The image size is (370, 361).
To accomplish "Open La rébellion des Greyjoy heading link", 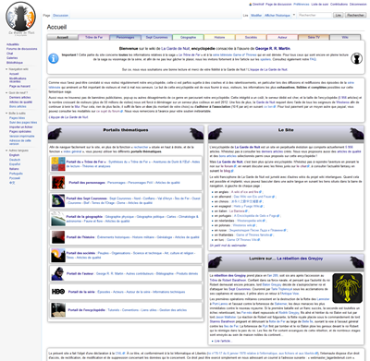I will (x=300, y=259).
